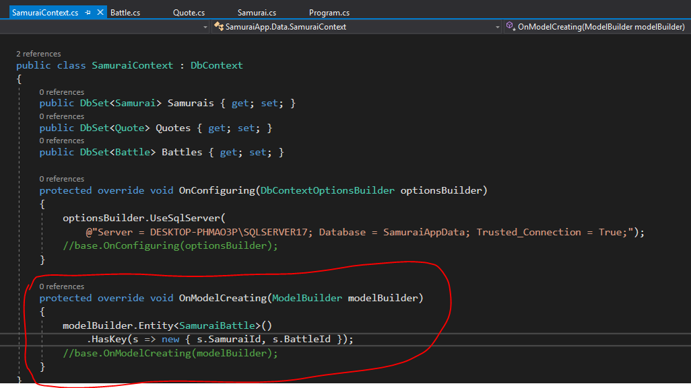Open the "0 references" link above OnModelCreating method
Image resolution: width=691 pixels, height=388 pixels.
click(62, 286)
